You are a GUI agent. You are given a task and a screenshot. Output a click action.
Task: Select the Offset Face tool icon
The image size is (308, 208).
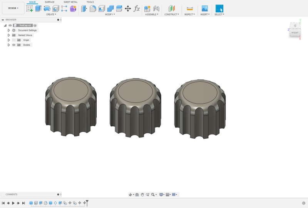pos(119,8)
